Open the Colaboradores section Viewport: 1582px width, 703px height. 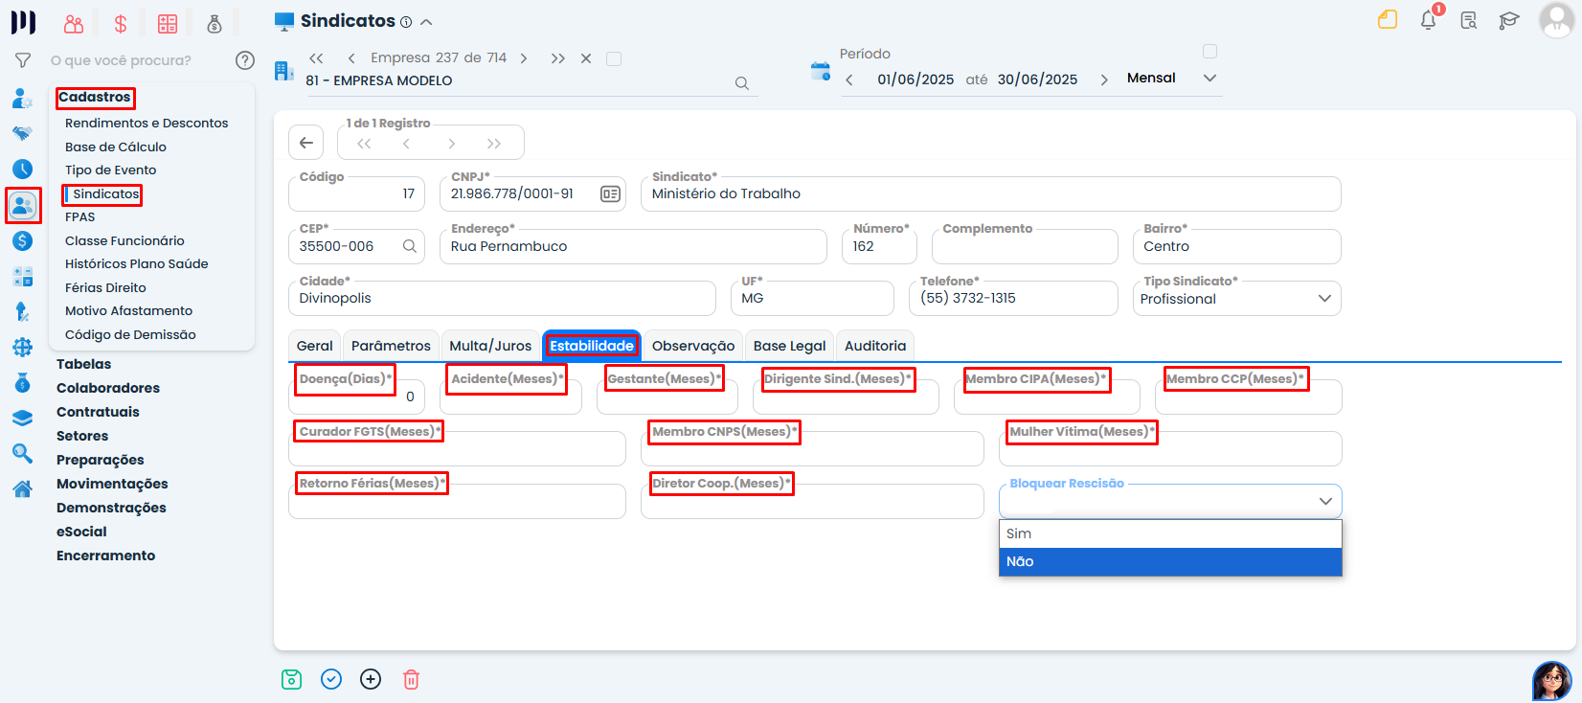pyautogui.click(x=108, y=388)
